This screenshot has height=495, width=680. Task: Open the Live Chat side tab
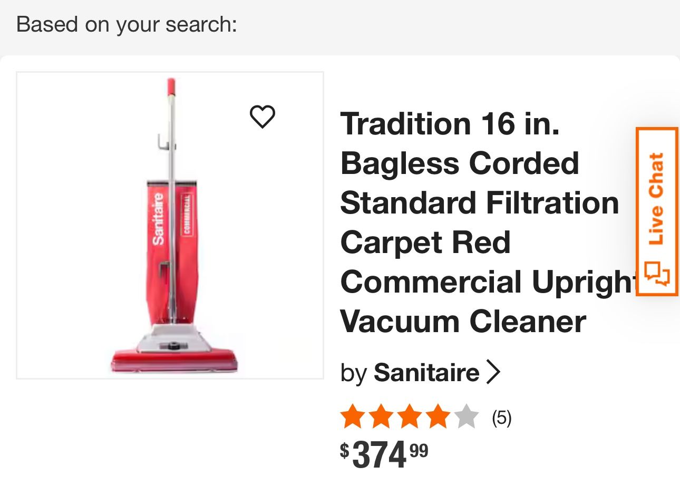pos(657,211)
